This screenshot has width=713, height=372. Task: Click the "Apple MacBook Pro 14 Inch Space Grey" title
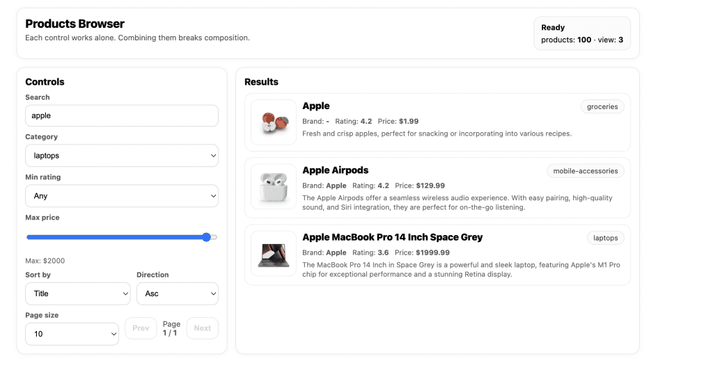[393, 237]
